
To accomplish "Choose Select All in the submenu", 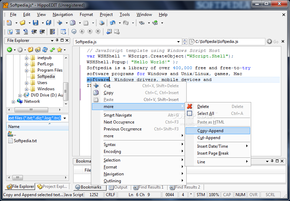I will tap(218, 113).
